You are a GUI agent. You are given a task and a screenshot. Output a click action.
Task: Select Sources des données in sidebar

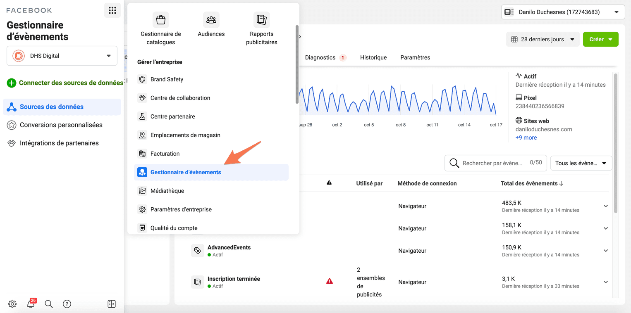click(62, 107)
